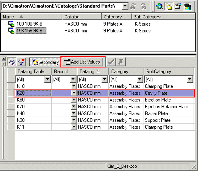Open the Record dropdown in K20 row
The image size is (198, 171).
click(x=74, y=93)
